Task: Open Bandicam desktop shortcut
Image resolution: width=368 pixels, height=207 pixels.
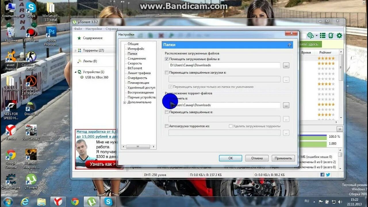Action: [x=31, y=34]
